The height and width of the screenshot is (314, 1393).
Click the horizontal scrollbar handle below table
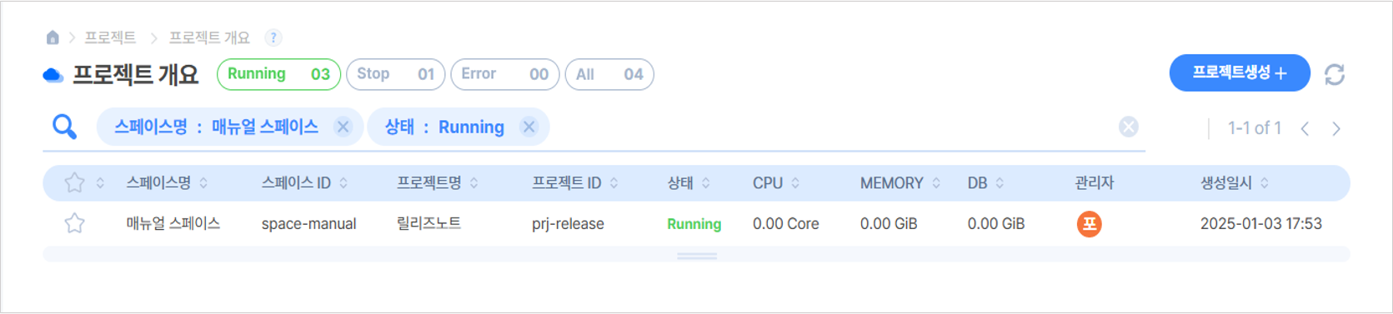click(697, 257)
